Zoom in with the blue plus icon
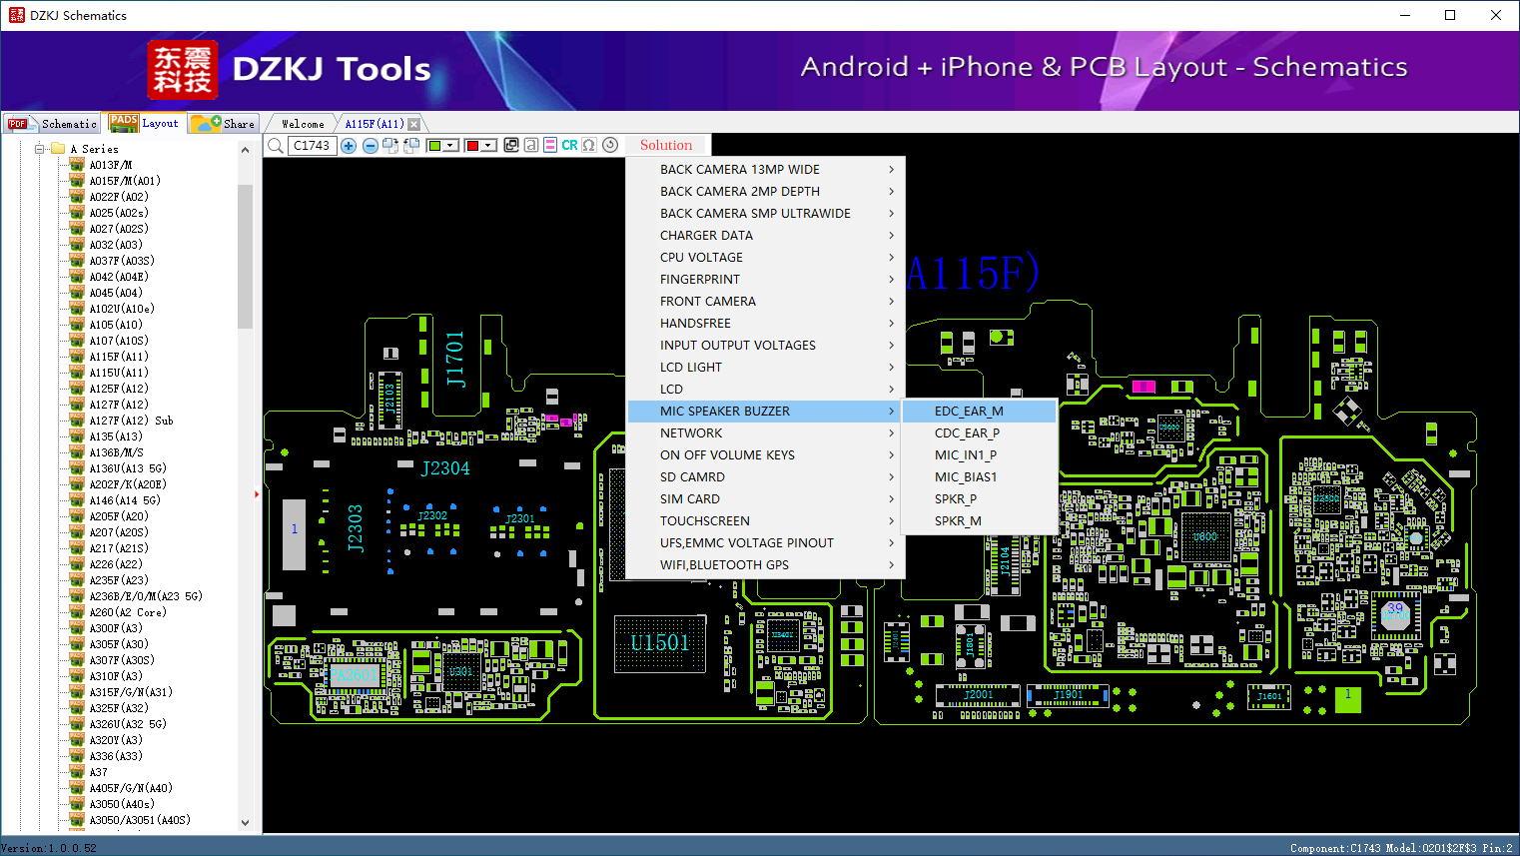The height and width of the screenshot is (856, 1520). pos(349,145)
